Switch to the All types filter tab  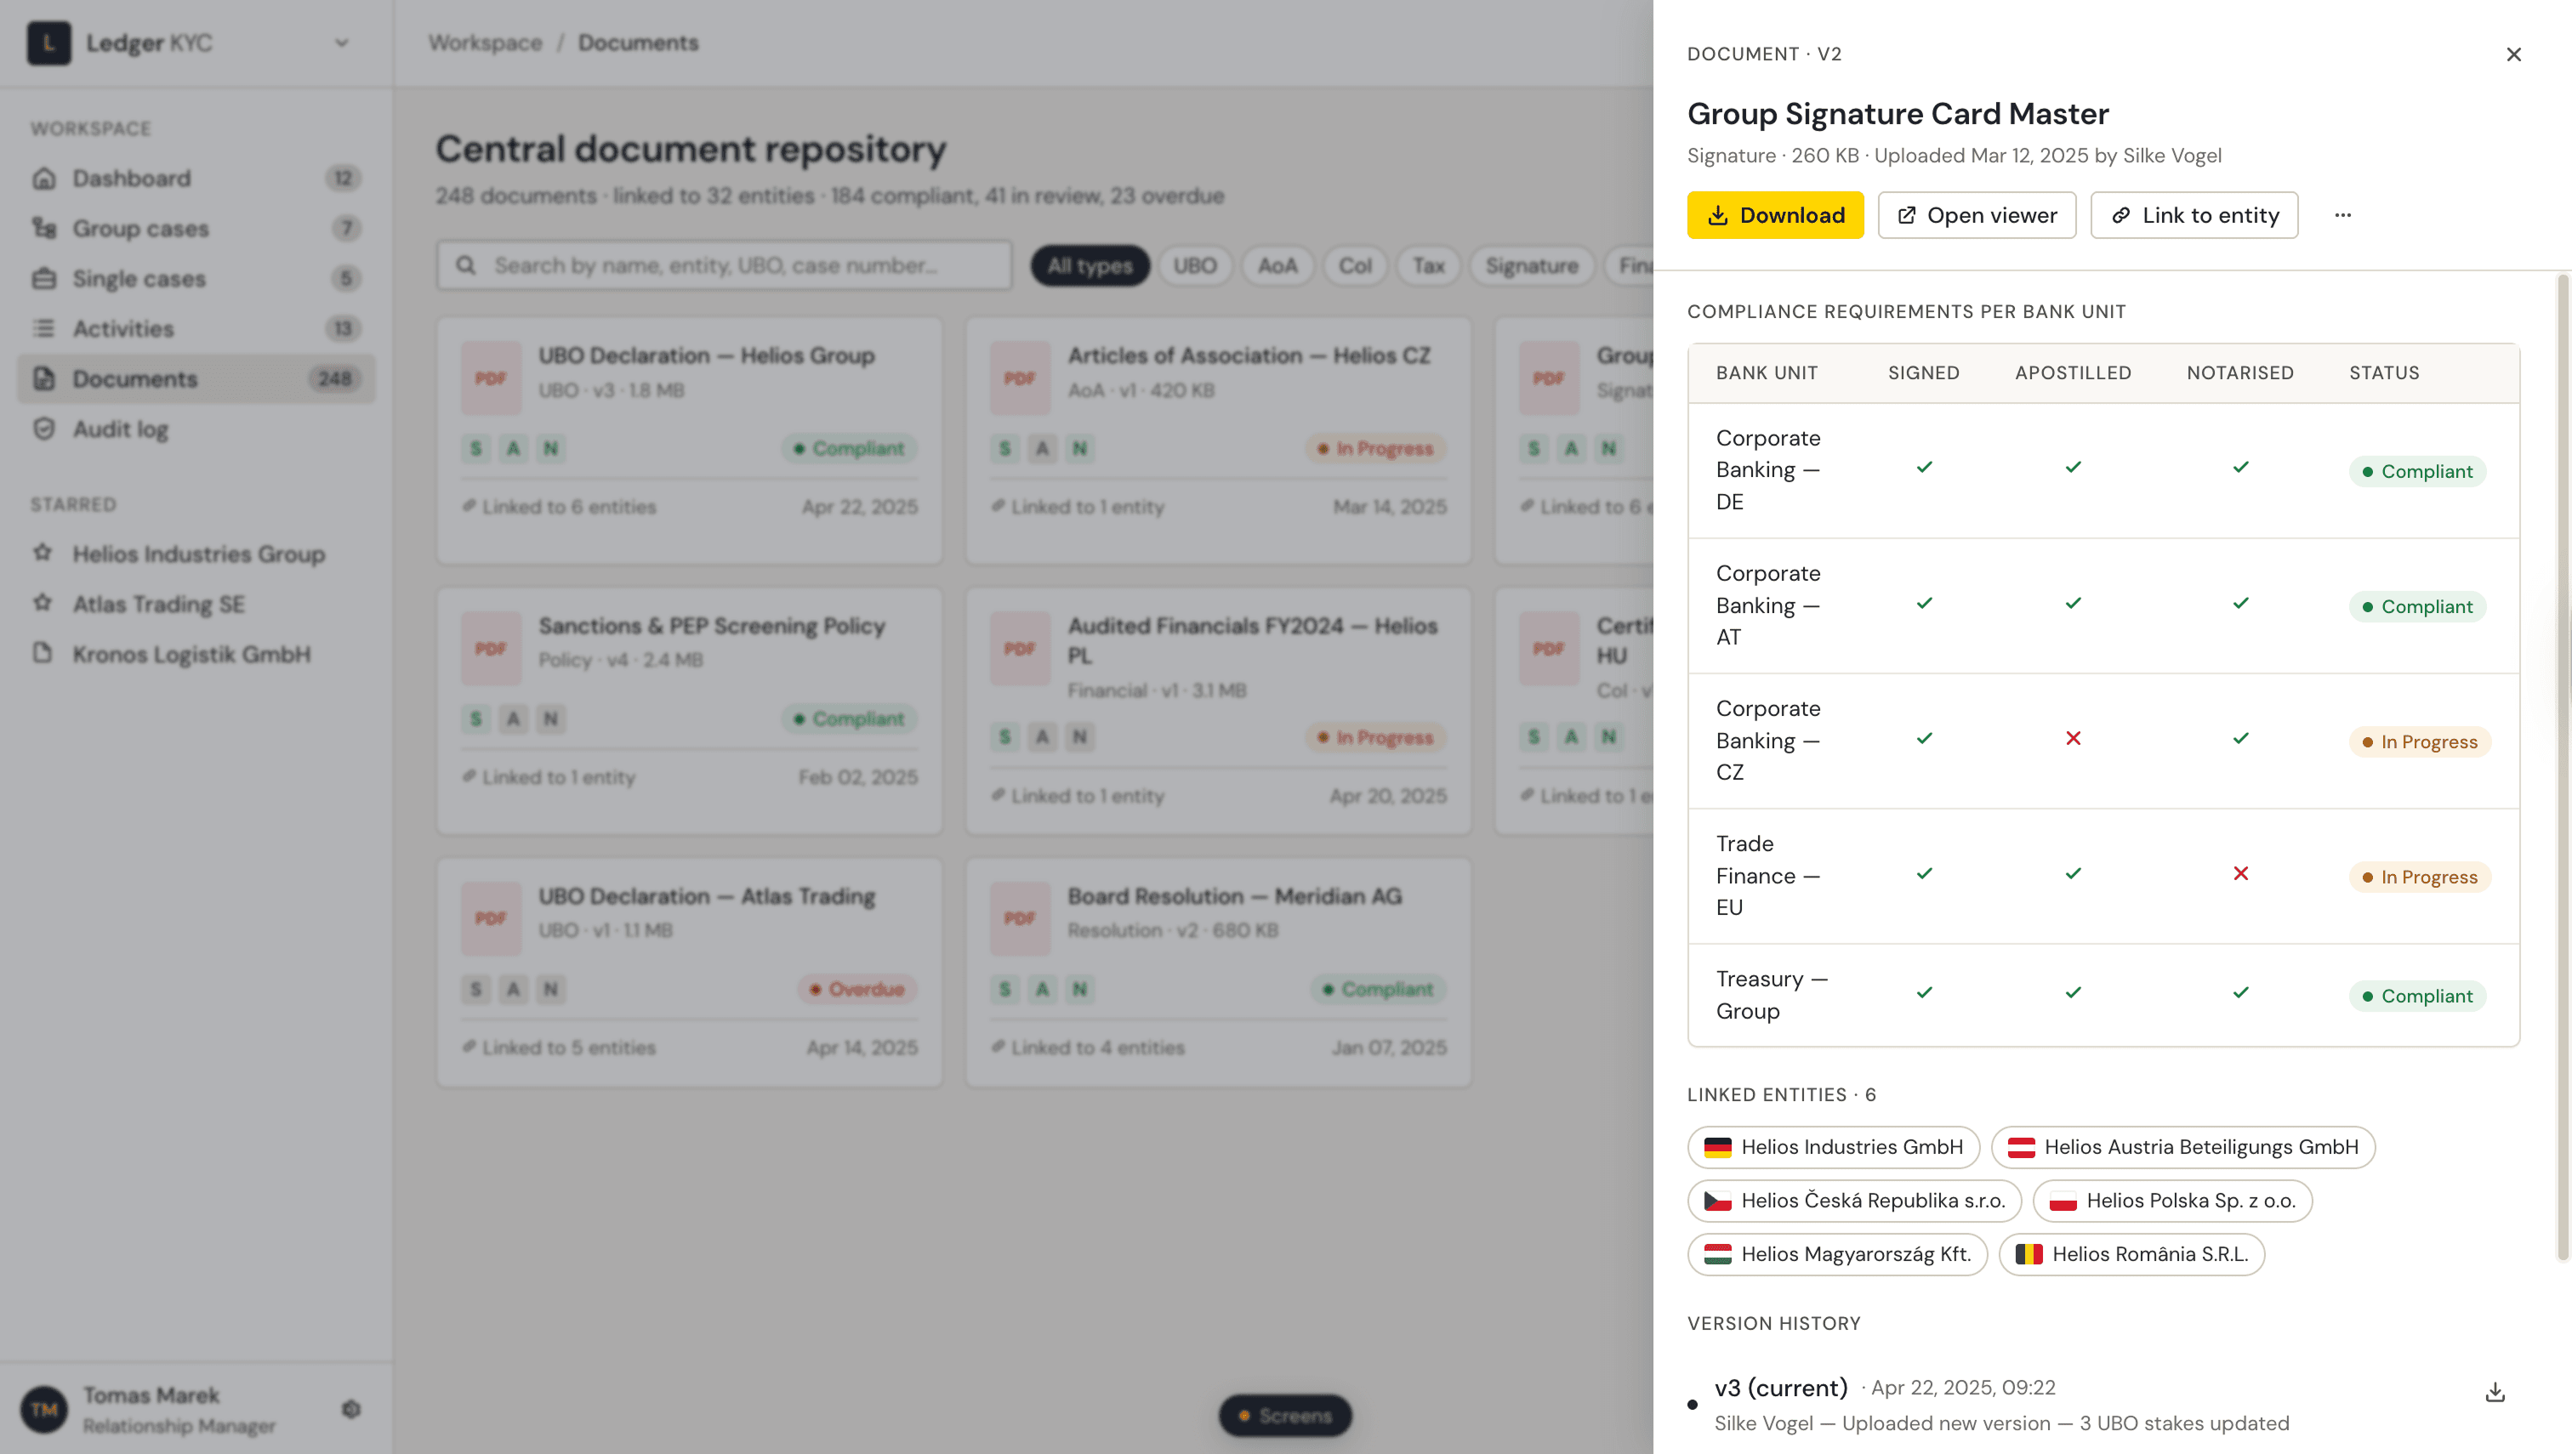(1090, 265)
